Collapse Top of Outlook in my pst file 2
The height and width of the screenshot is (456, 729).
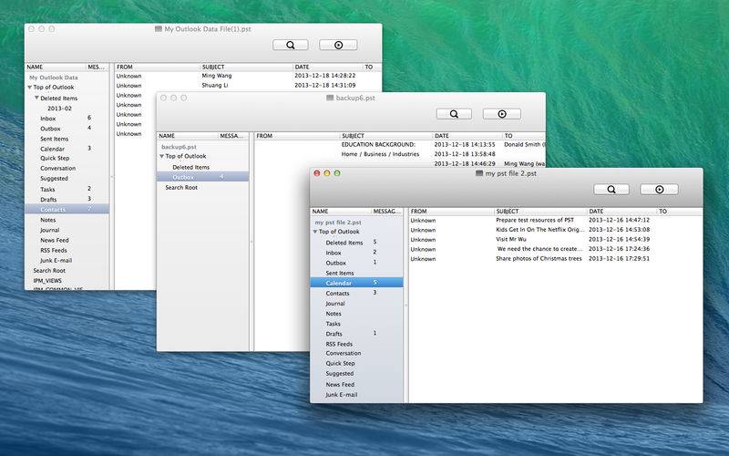(x=315, y=232)
